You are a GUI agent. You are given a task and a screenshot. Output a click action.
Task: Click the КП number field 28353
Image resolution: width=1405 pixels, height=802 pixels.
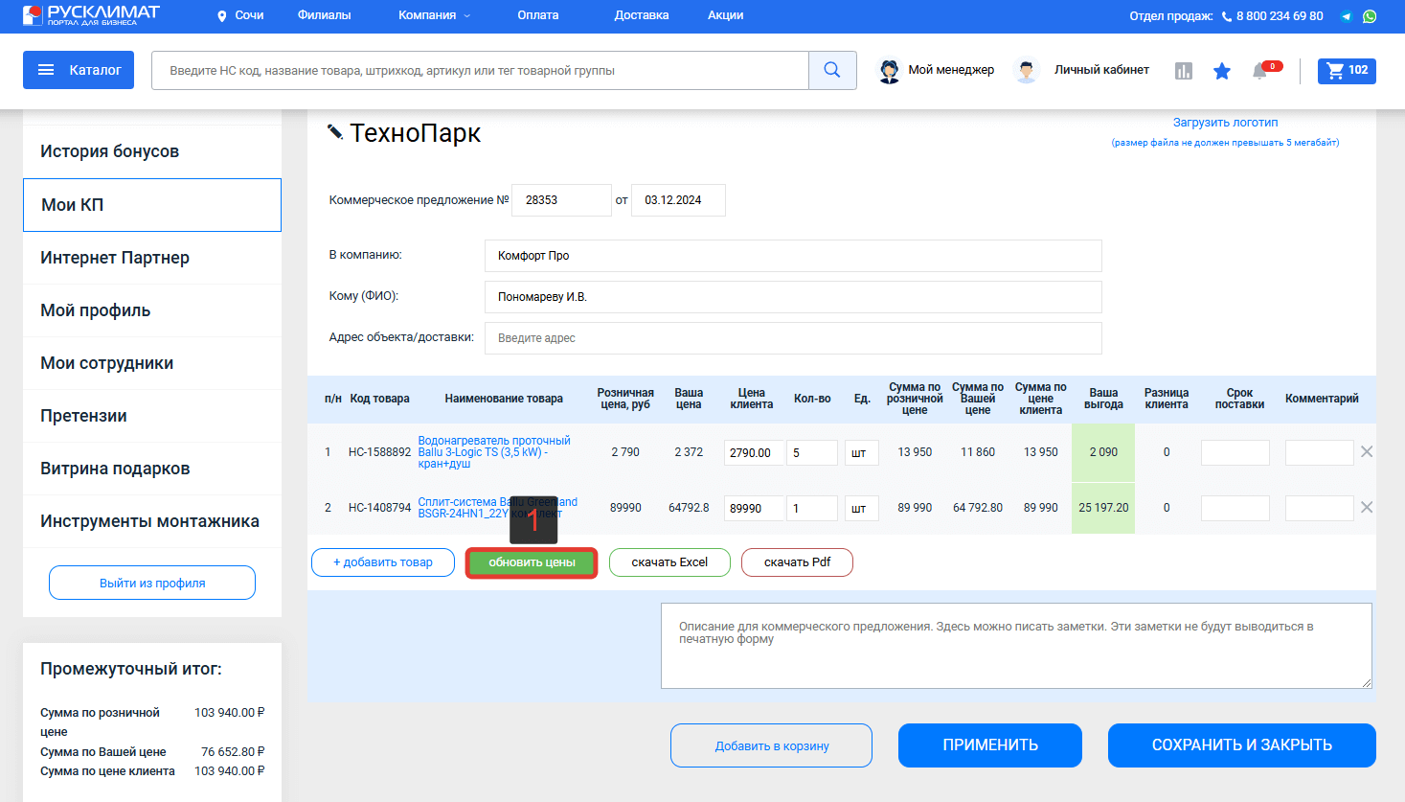(x=561, y=200)
